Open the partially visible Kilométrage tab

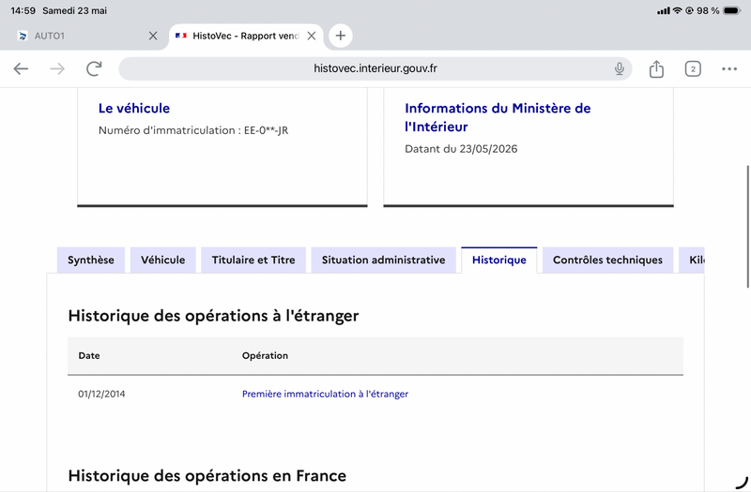click(692, 261)
